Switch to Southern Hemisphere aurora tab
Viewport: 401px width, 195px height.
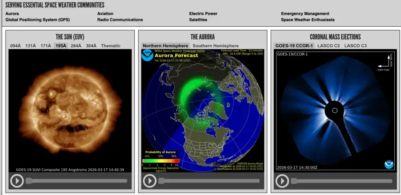tap(216, 46)
